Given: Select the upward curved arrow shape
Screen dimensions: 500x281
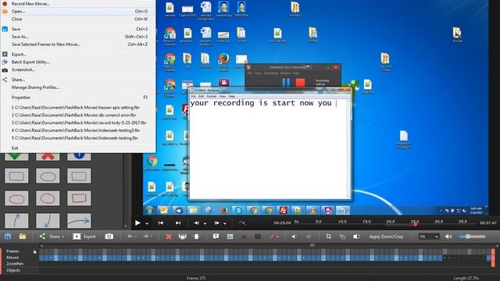Looking at the screenshot, I should click(16, 220).
